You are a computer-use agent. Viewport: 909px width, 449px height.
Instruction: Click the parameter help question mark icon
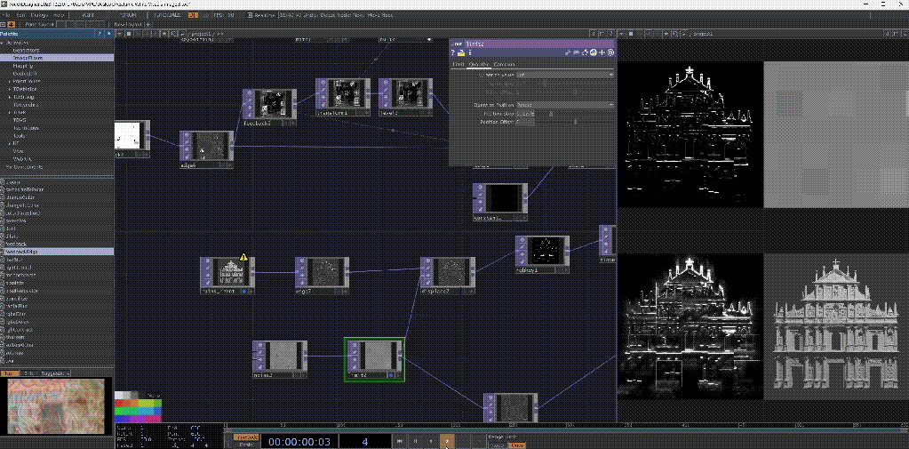tap(452, 52)
